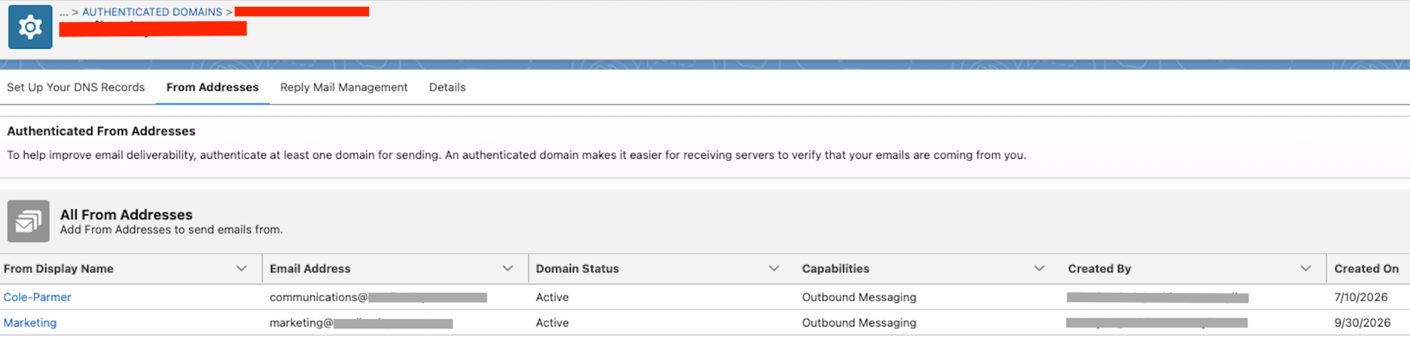
Task: Switch to the Details tab
Action: 448,87
